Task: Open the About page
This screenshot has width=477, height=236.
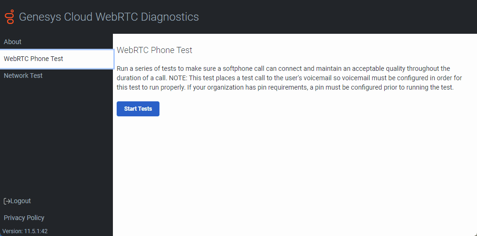Action: [x=13, y=42]
